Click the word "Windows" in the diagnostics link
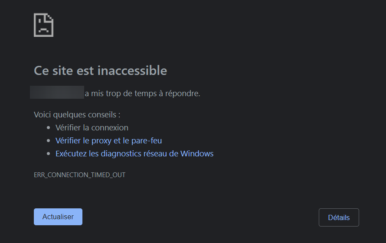The height and width of the screenshot is (243, 386). click(197, 154)
